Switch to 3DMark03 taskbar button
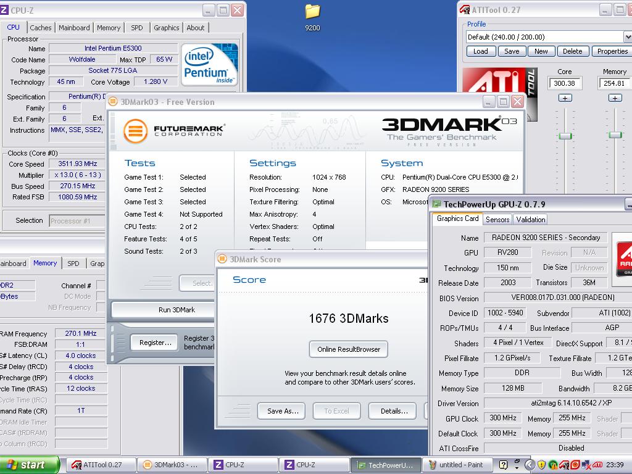 [172, 465]
